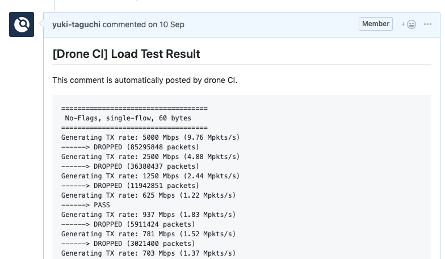Select the '703 Mbps (1.37 Mpkts/s)' line
445x259 pixels.
(x=149, y=253)
